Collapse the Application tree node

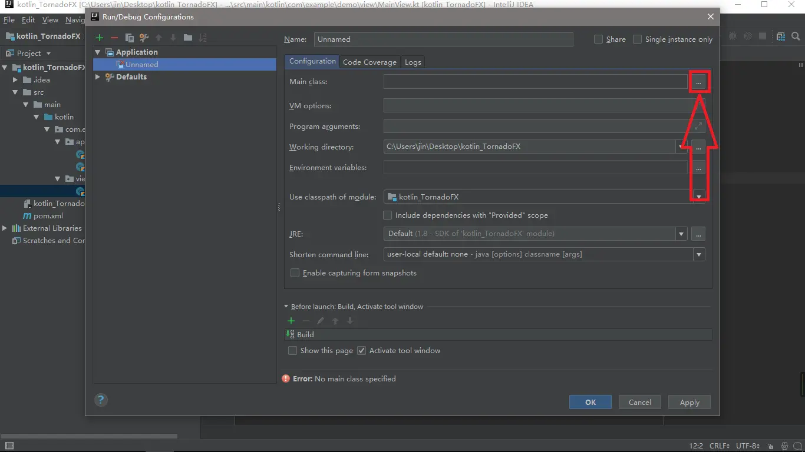click(x=98, y=52)
